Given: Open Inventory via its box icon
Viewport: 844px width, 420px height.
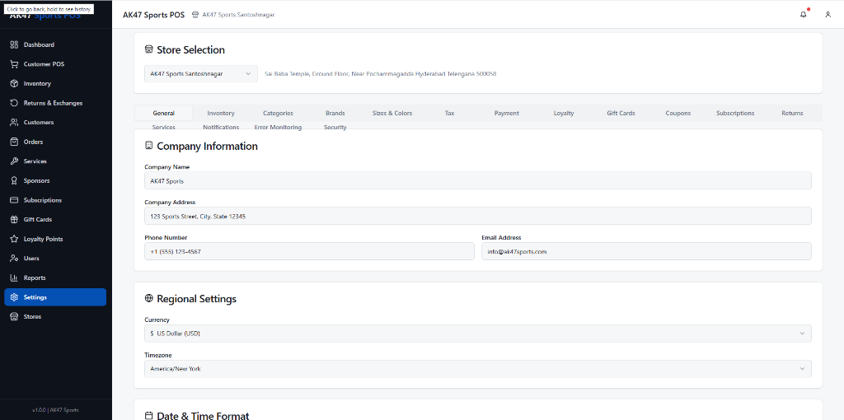Looking at the screenshot, I should (14, 83).
